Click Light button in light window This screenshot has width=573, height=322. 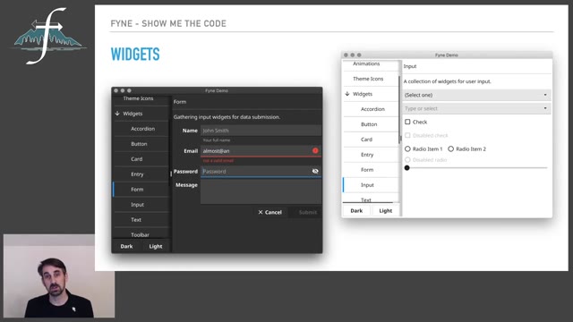point(386,211)
